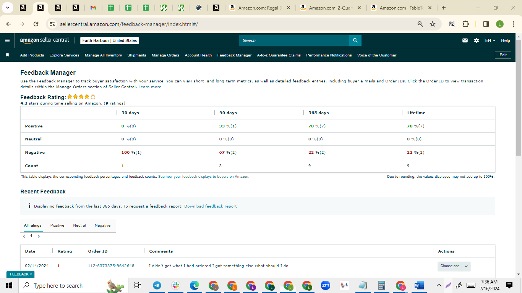Open the Windows Start menu

[9, 285]
